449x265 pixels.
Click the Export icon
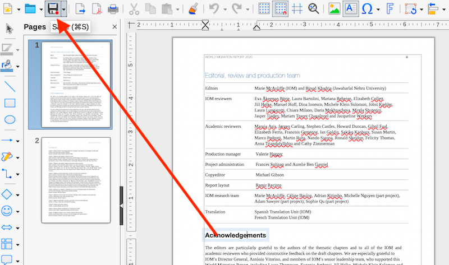pos(80,9)
